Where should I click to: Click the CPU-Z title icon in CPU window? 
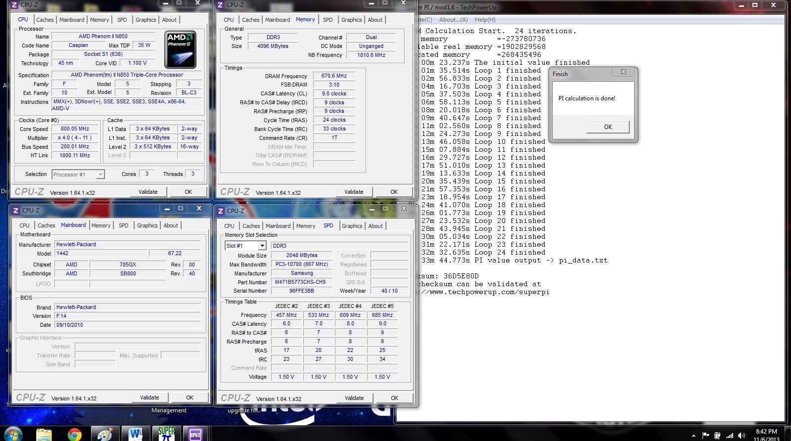coord(14,5)
